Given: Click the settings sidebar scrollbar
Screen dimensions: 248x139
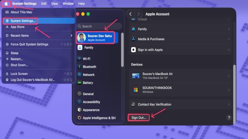Looking at the screenshot, I should [x=122, y=50].
